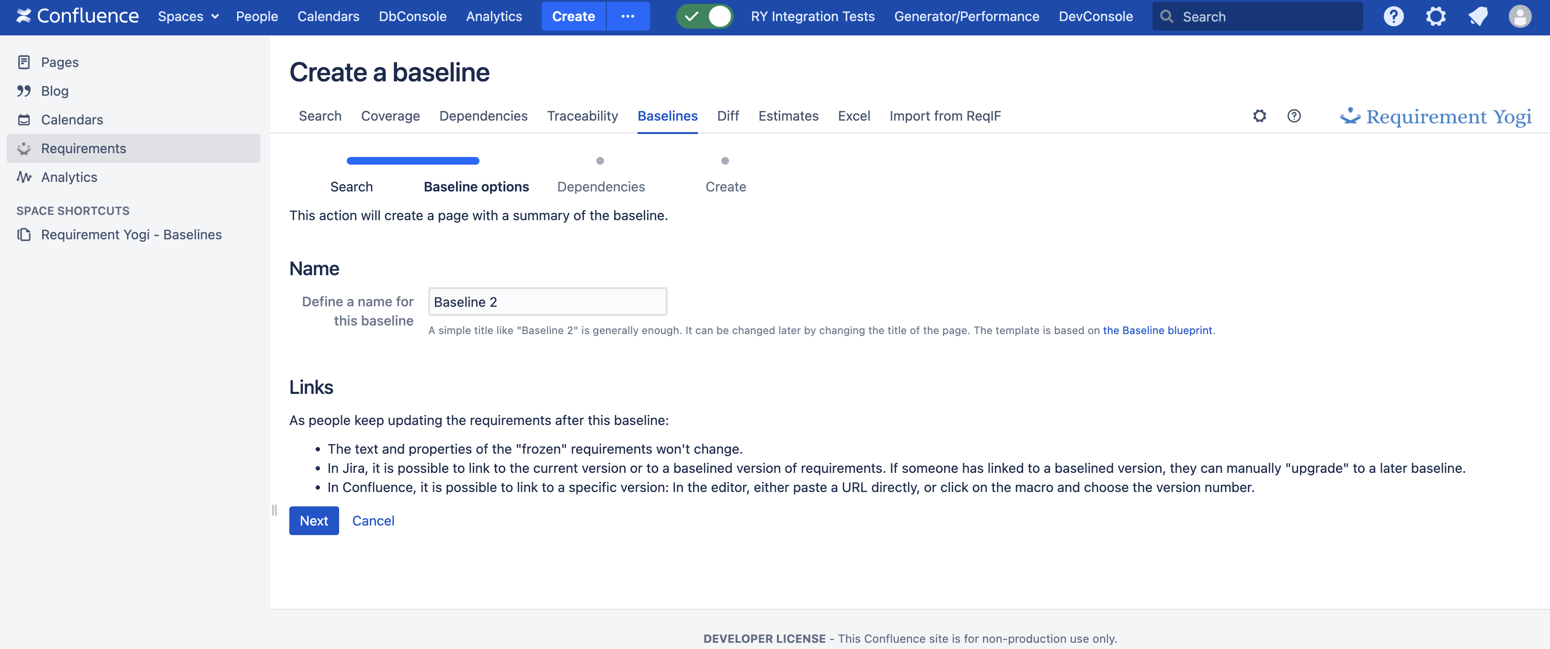Click the Confluence logo icon
This screenshot has height=649, width=1550.
click(x=23, y=16)
